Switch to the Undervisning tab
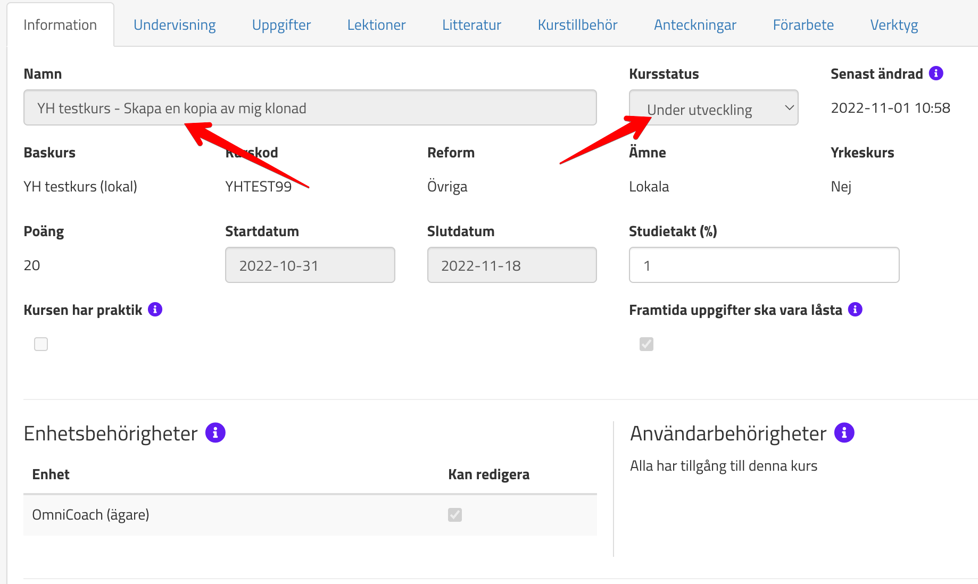978x584 pixels. coord(175,25)
